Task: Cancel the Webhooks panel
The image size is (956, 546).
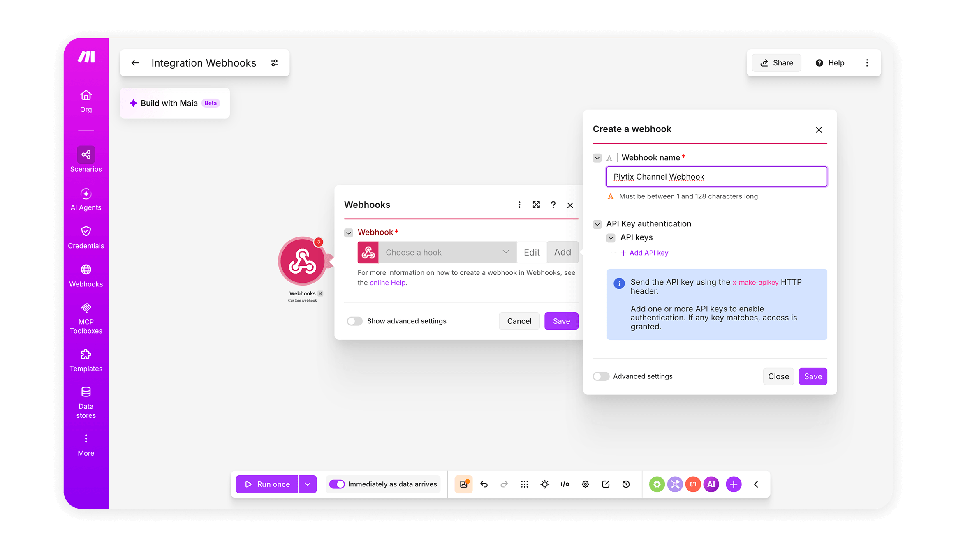Action: tap(519, 321)
